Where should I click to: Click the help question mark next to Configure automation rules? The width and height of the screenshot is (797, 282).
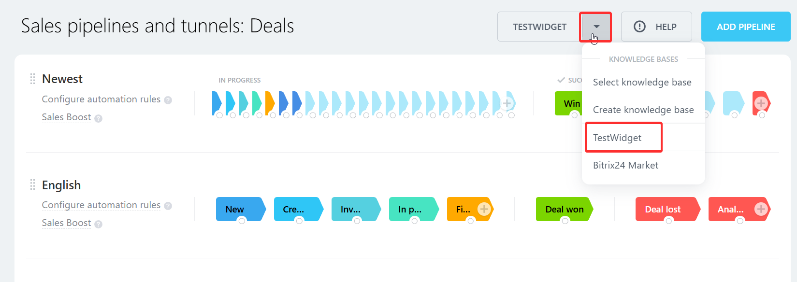tap(168, 100)
